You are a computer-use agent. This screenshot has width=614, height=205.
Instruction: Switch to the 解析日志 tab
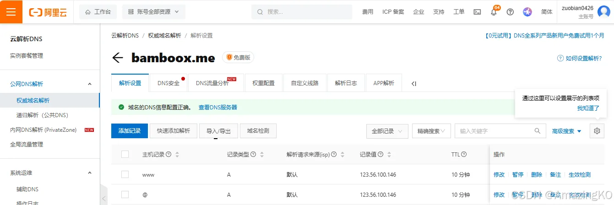tap(346, 83)
